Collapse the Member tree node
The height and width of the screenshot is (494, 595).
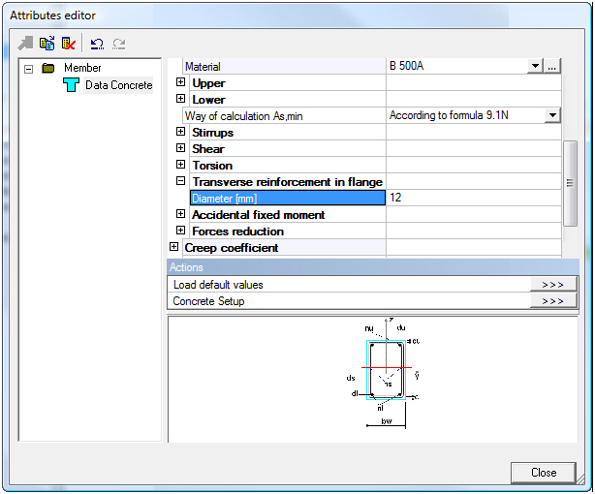pyautogui.click(x=29, y=69)
